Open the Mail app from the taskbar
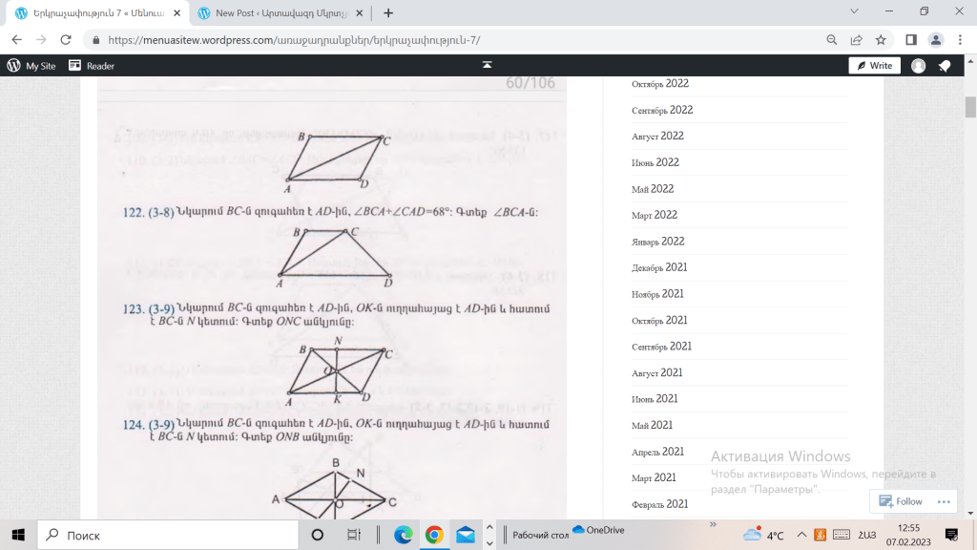This screenshot has width=977, height=550. (465, 535)
